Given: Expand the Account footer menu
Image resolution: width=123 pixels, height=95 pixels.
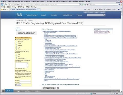Looking at the screenshot, I should (x=28, y=91).
